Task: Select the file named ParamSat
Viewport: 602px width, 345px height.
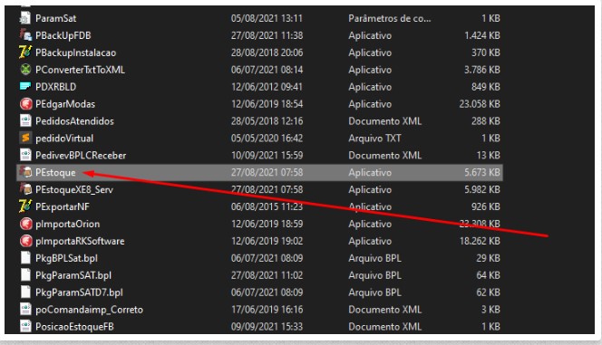Action: pos(55,18)
